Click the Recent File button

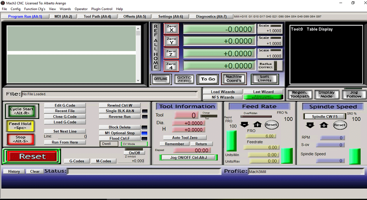(65, 111)
